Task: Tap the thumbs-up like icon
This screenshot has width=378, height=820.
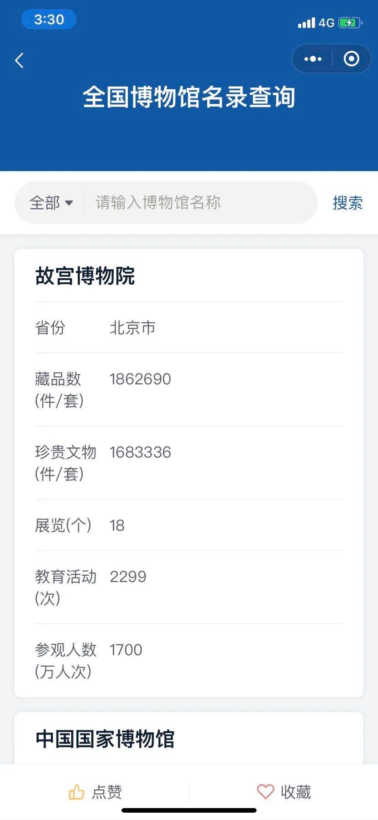Action: point(76,792)
